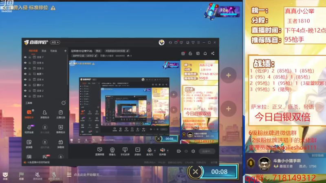
Task: Open the 主播任务 streamer tasks tool
Action: 60,114
